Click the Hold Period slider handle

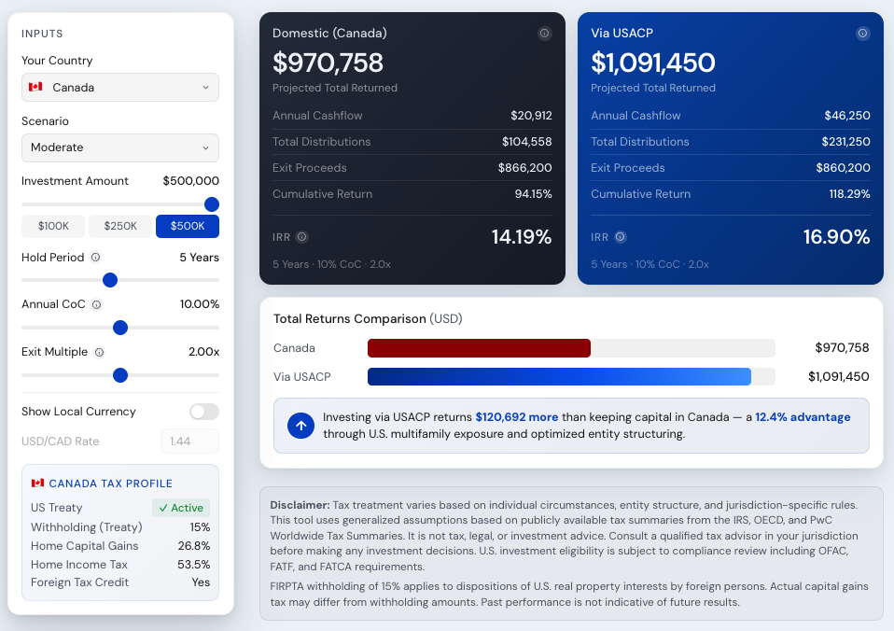(110, 280)
